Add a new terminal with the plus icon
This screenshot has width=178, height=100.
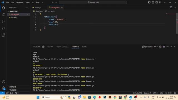click(155, 47)
